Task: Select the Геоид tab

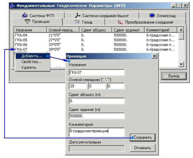Action: (x=84, y=22)
